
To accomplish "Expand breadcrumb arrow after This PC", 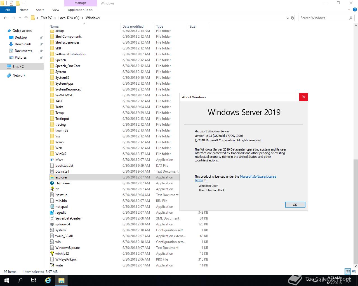I will pos(55,18).
